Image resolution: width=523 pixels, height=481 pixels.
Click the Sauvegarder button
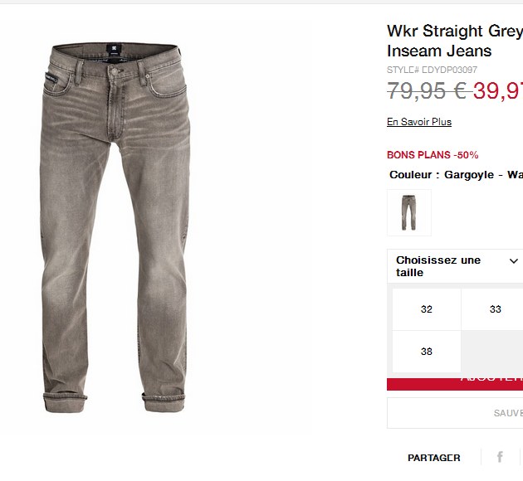[455, 413]
